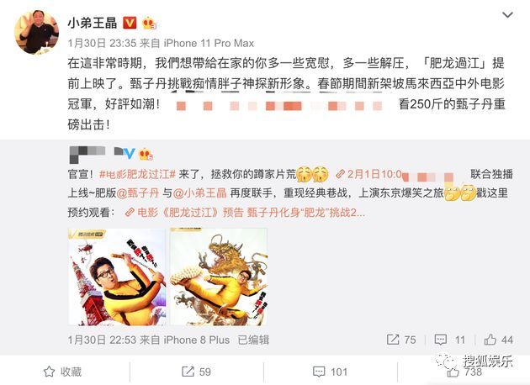Open the post options chevron menu
530x385 pixels.
click(x=507, y=15)
